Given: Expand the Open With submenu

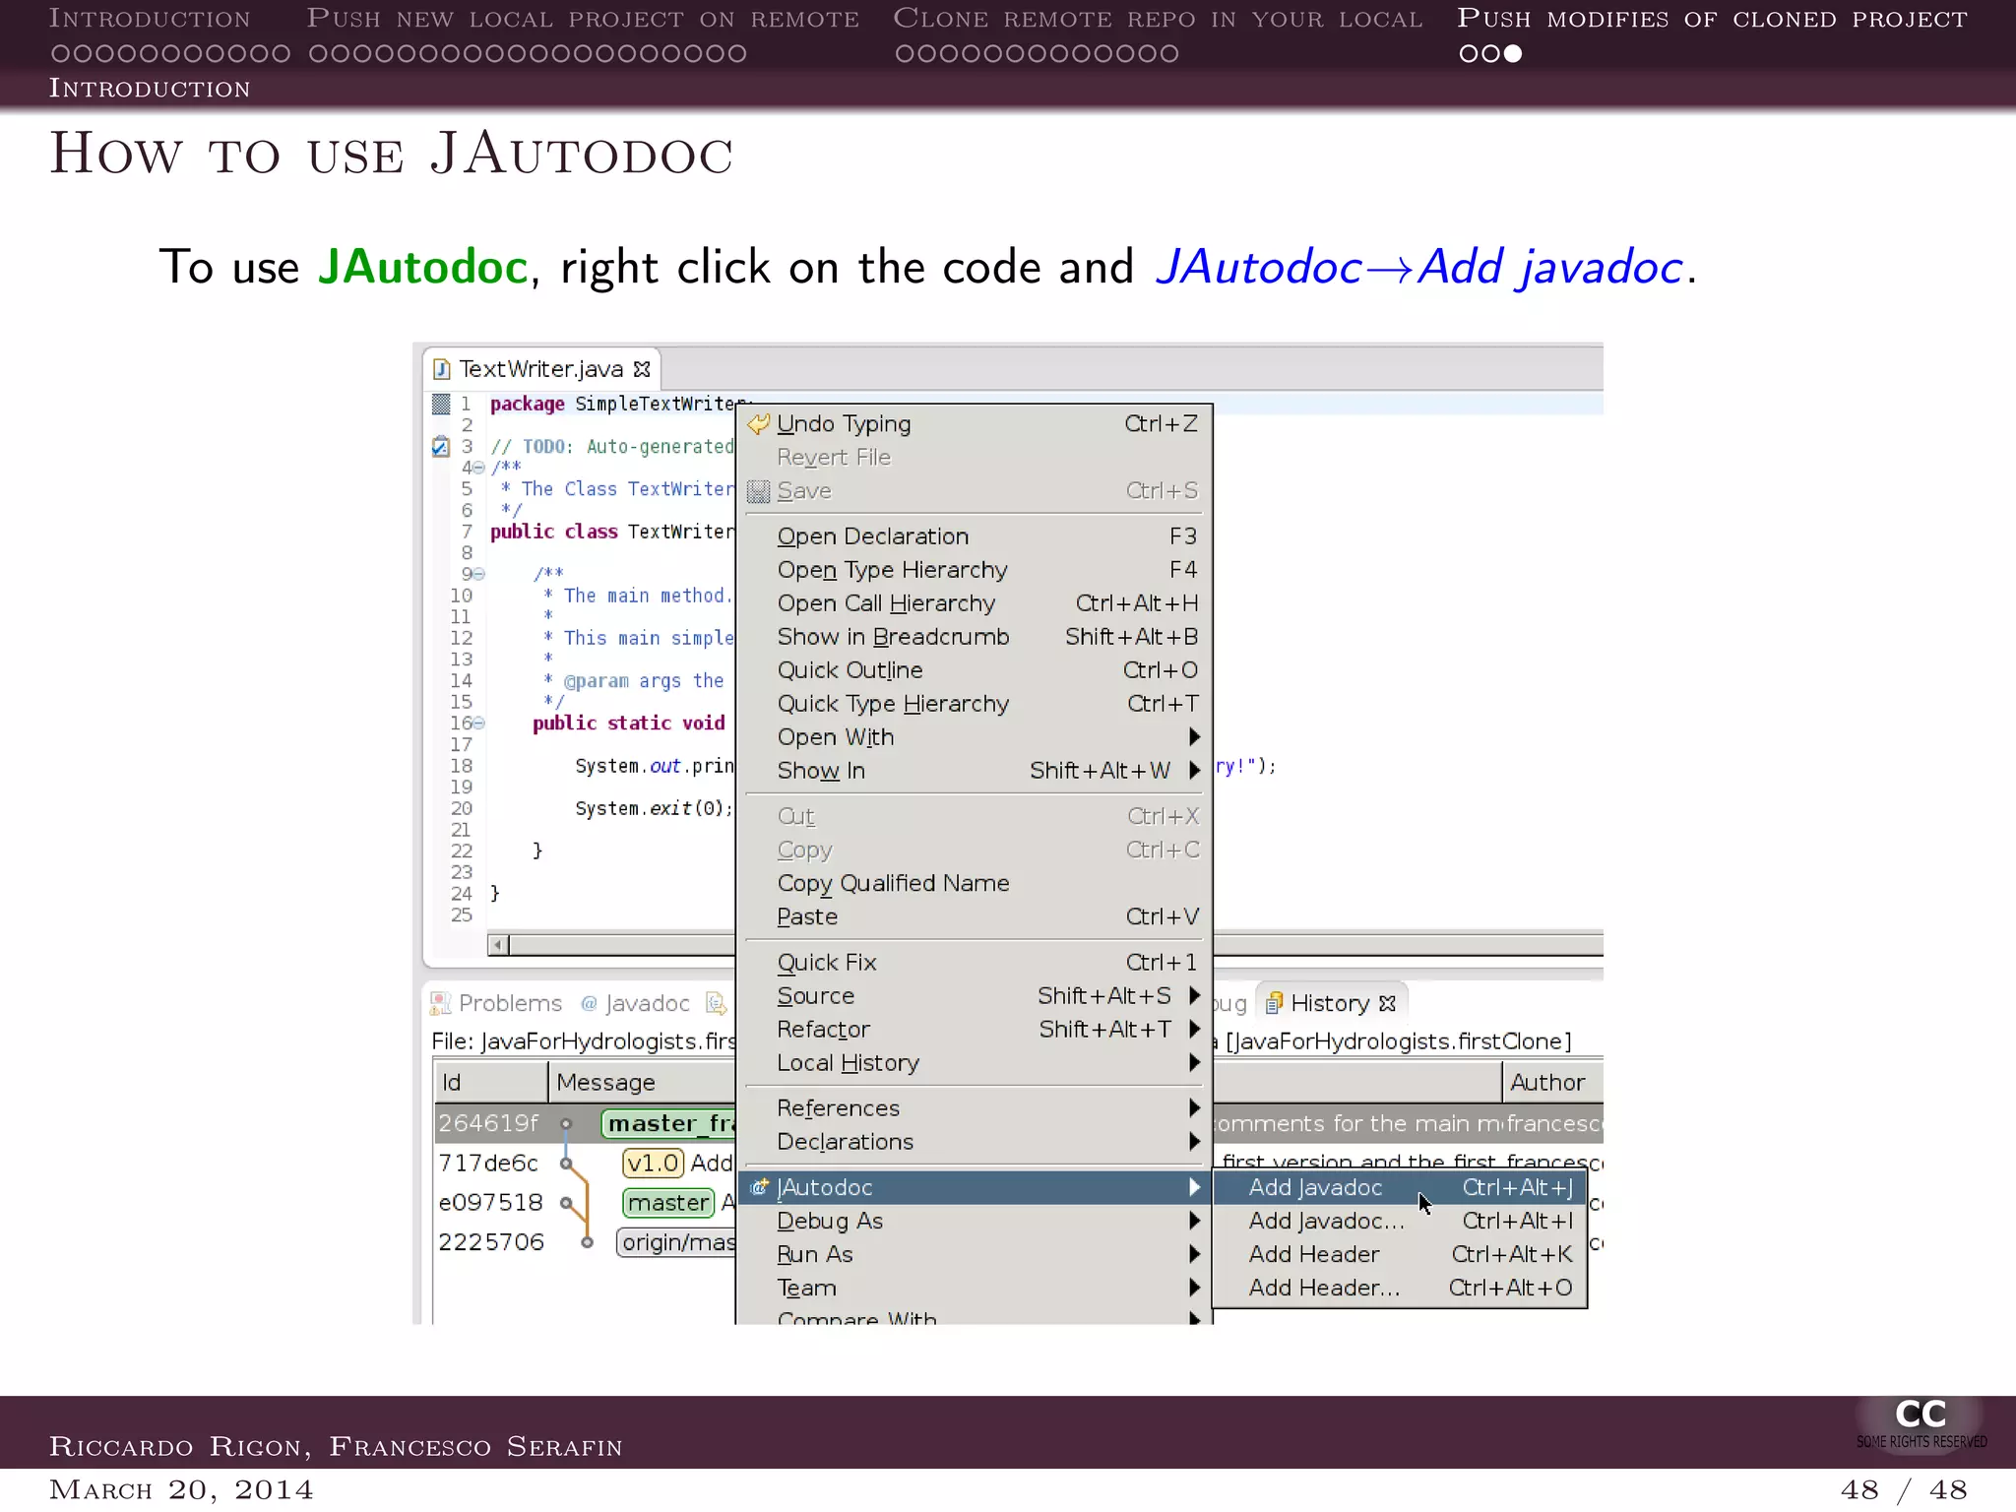Looking at the screenshot, I should (x=975, y=737).
